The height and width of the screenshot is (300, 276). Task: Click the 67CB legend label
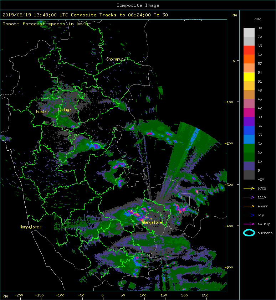click(x=262, y=188)
